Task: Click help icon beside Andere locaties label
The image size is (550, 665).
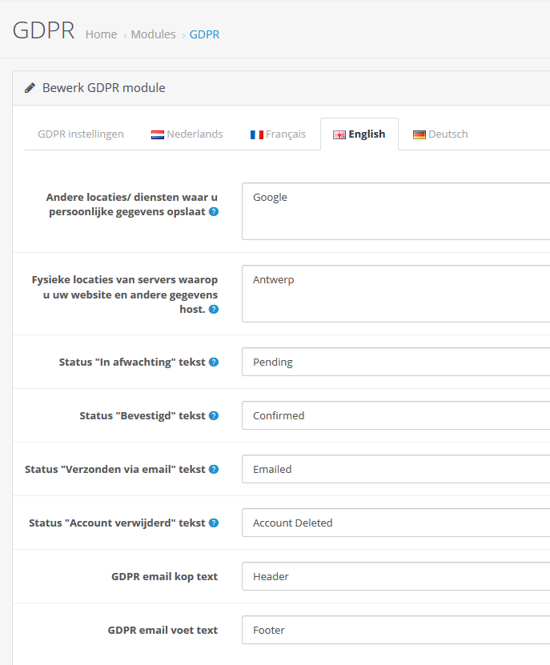Action: point(214,211)
